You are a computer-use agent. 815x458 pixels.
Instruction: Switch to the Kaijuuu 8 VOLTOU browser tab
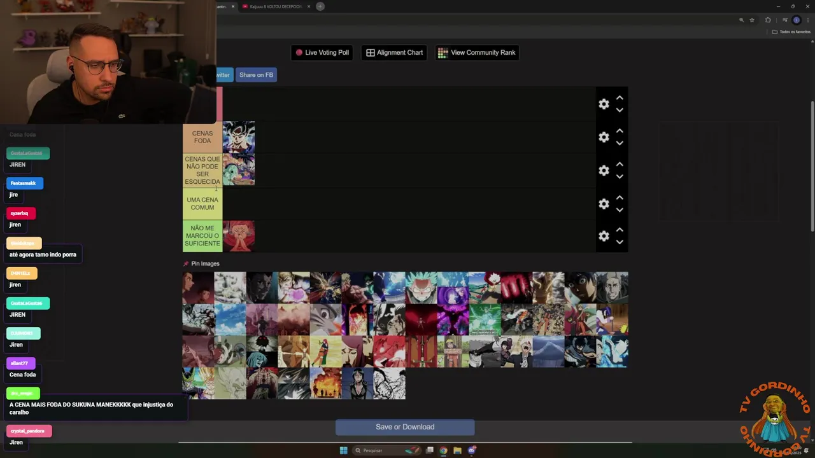[x=276, y=6]
